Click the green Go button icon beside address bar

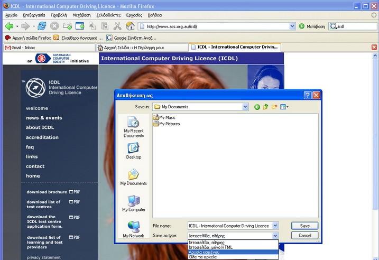click(x=302, y=26)
